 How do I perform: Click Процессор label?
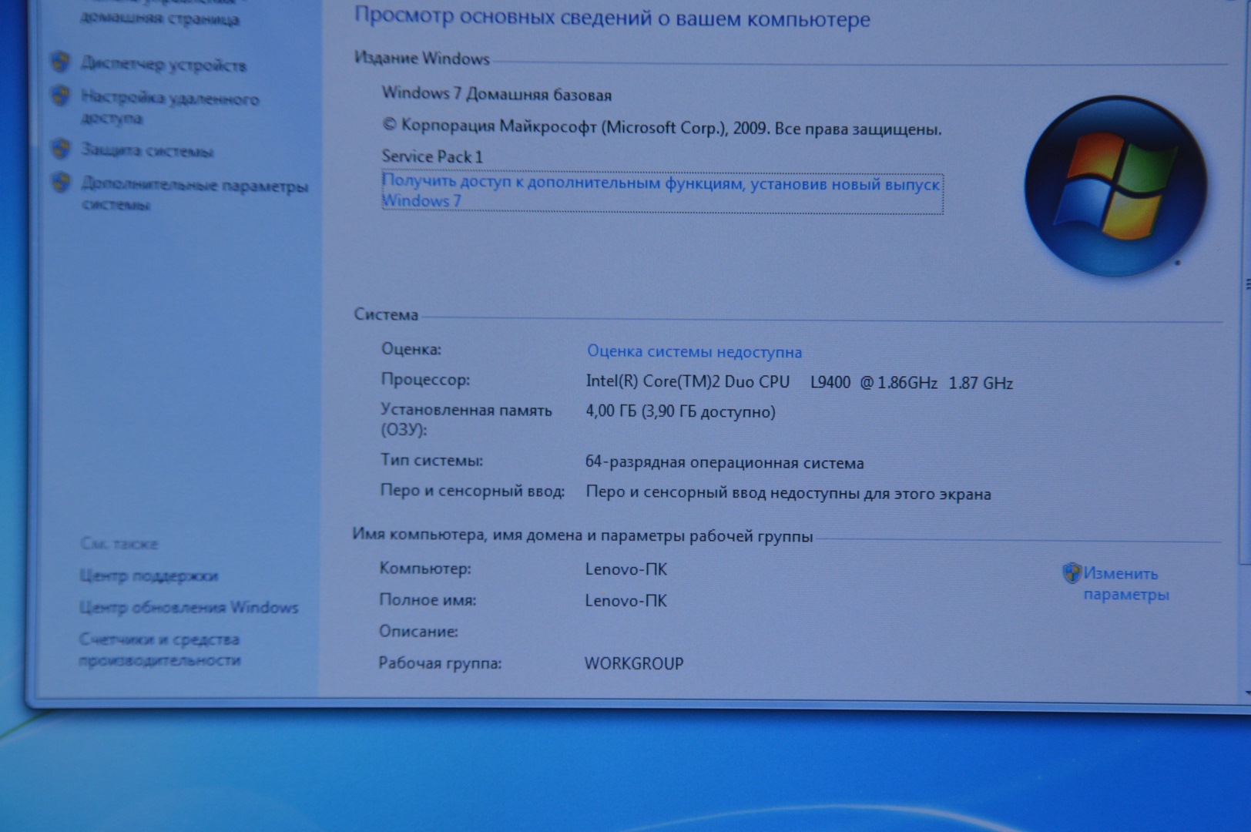pyautogui.click(x=425, y=380)
